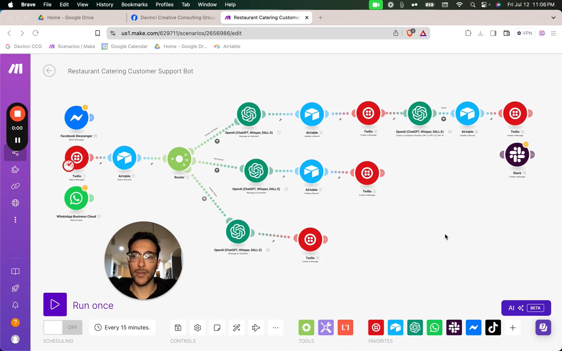Screen dimensions: 562x351
Task: Pause the screen recording
Action: pyautogui.click(x=18, y=140)
